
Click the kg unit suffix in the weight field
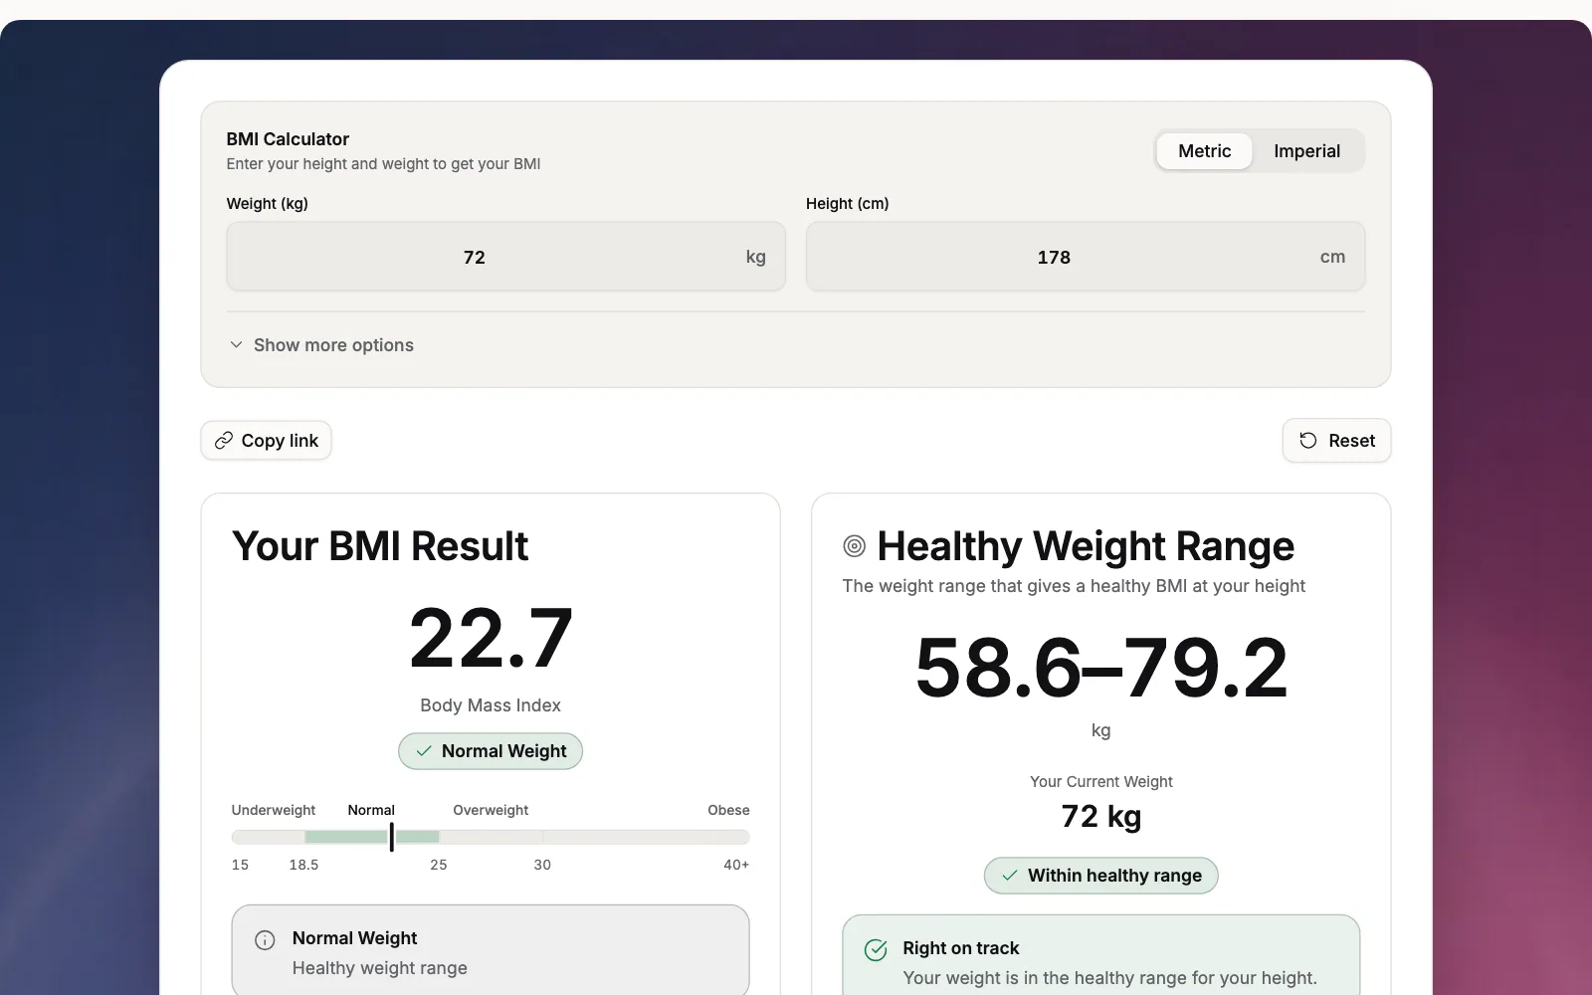756,257
